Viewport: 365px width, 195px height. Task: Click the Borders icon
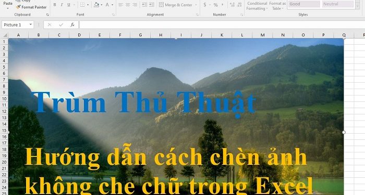coord(82,5)
